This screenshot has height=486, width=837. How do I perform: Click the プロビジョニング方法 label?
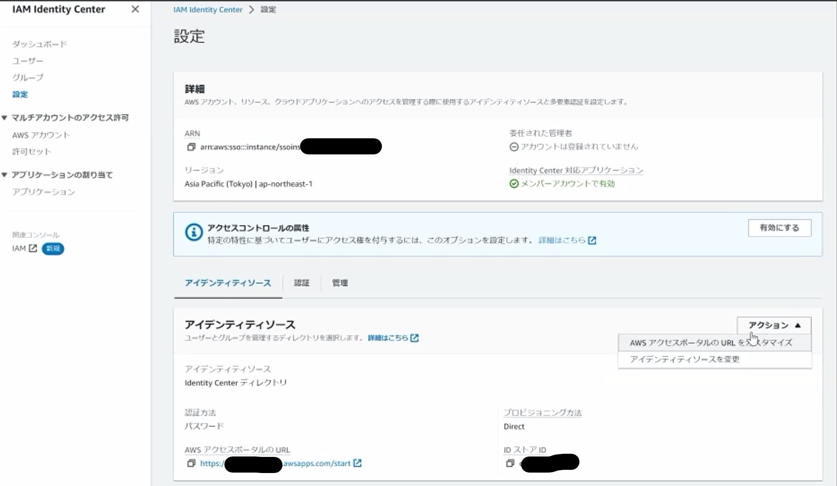point(543,413)
